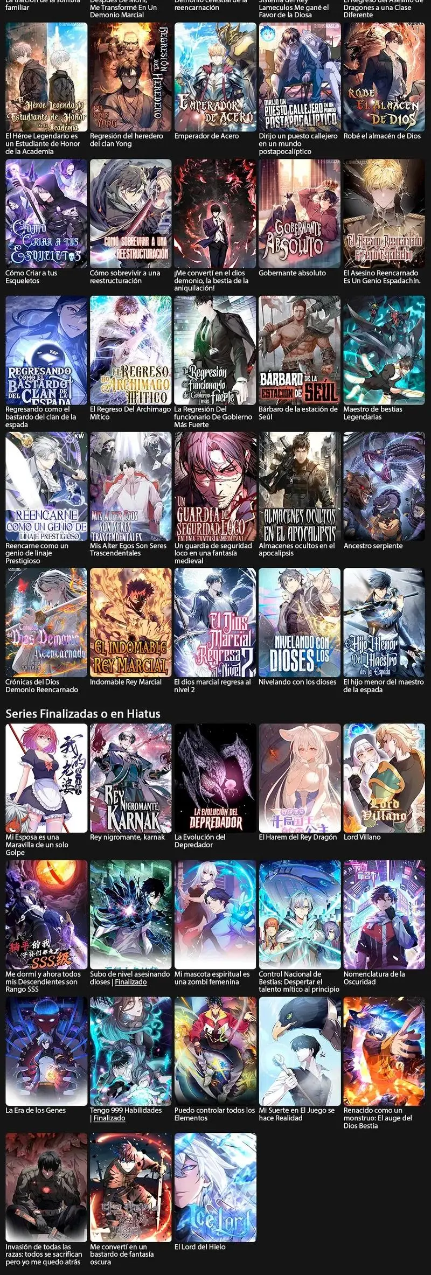Image resolution: width=431 pixels, height=1275 pixels.
Task: Select the Ancestro serpiente cover image
Action: (x=384, y=486)
